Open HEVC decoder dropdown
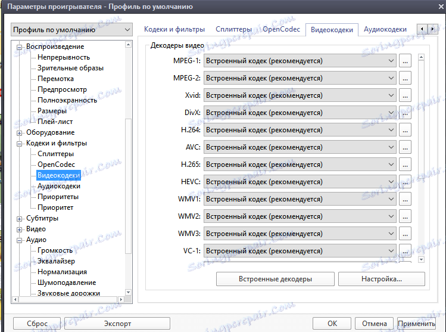Screen dimensions: 446x332 tap(300, 182)
